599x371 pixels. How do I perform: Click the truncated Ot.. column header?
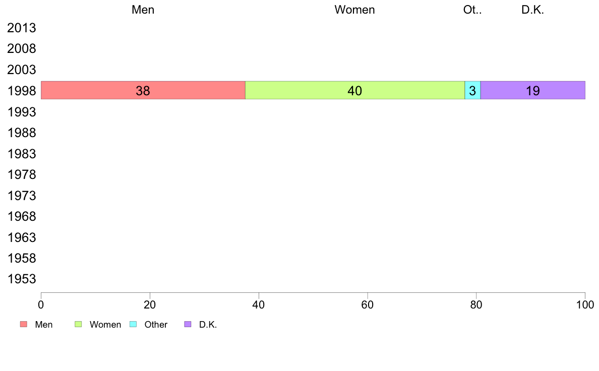click(x=472, y=10)
